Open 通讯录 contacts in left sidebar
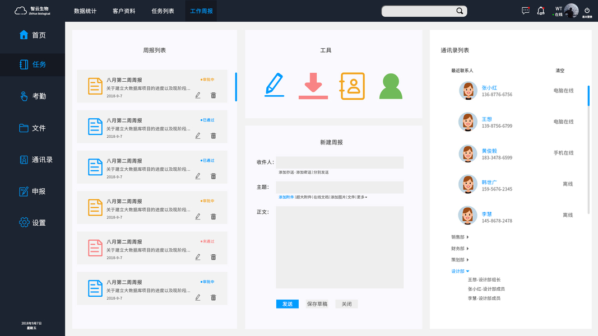Image resolution: width=598 pixels, height=336 pixels. (x=36, y=160)
